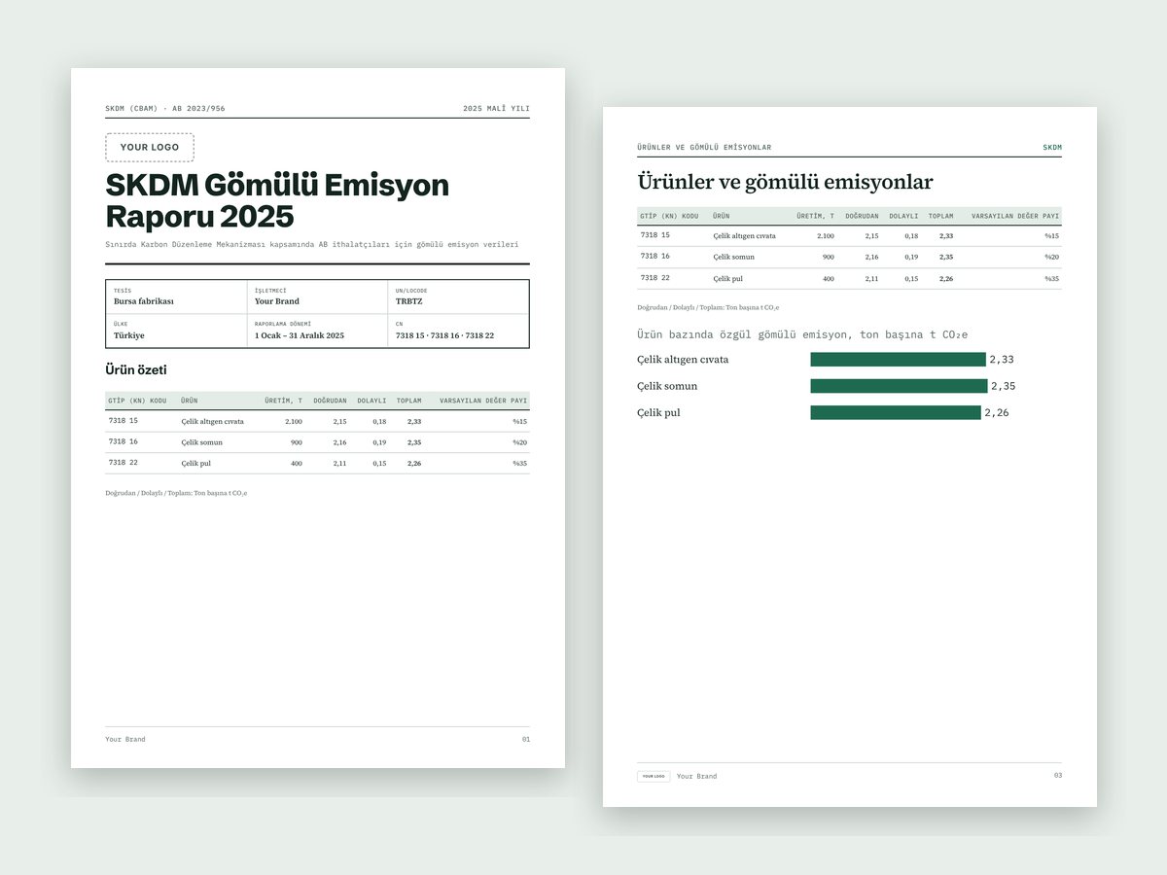Click "%20" in the right page table
The image size is (1167, 875).
[1052, 257]
